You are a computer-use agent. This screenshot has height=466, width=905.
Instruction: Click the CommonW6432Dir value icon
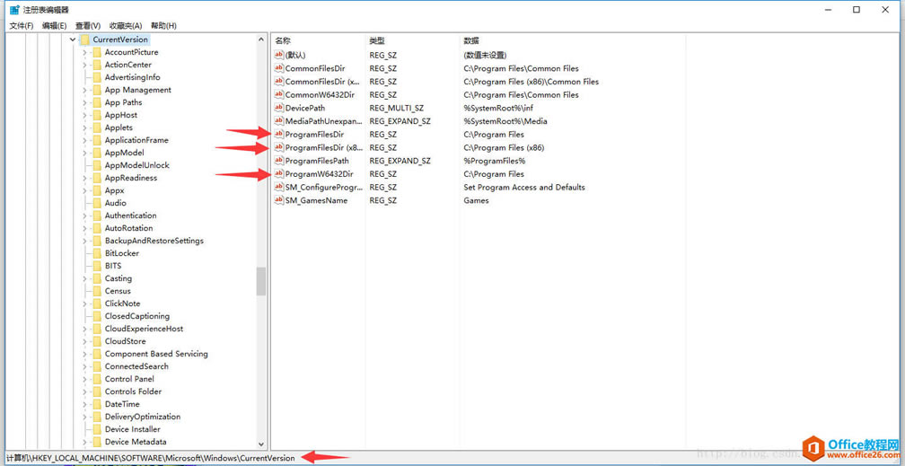(279, 94)
